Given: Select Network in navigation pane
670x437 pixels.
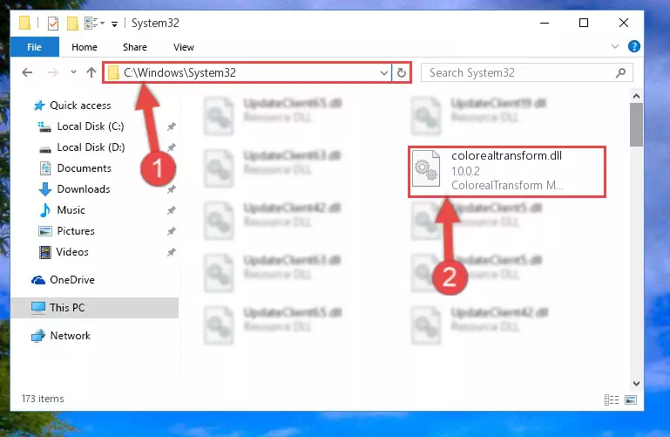Looking at the screenshot, I should 70,336.
